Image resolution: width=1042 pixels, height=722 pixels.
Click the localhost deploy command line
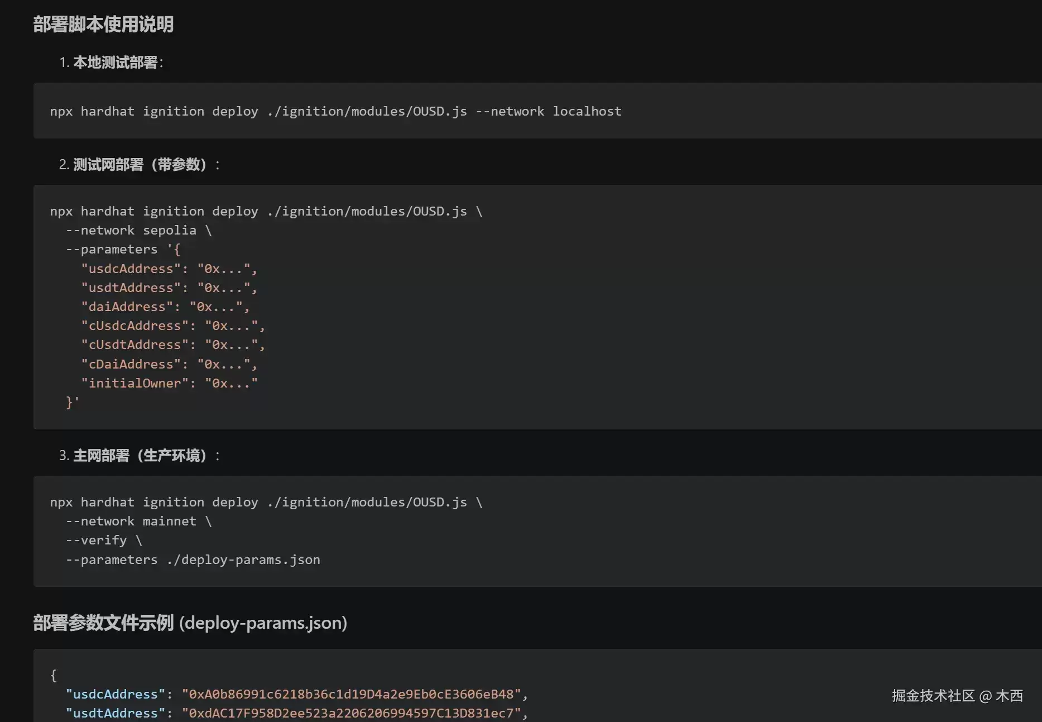coord(335,111)
